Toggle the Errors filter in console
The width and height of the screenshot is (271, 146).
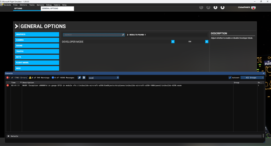point(17,77)
